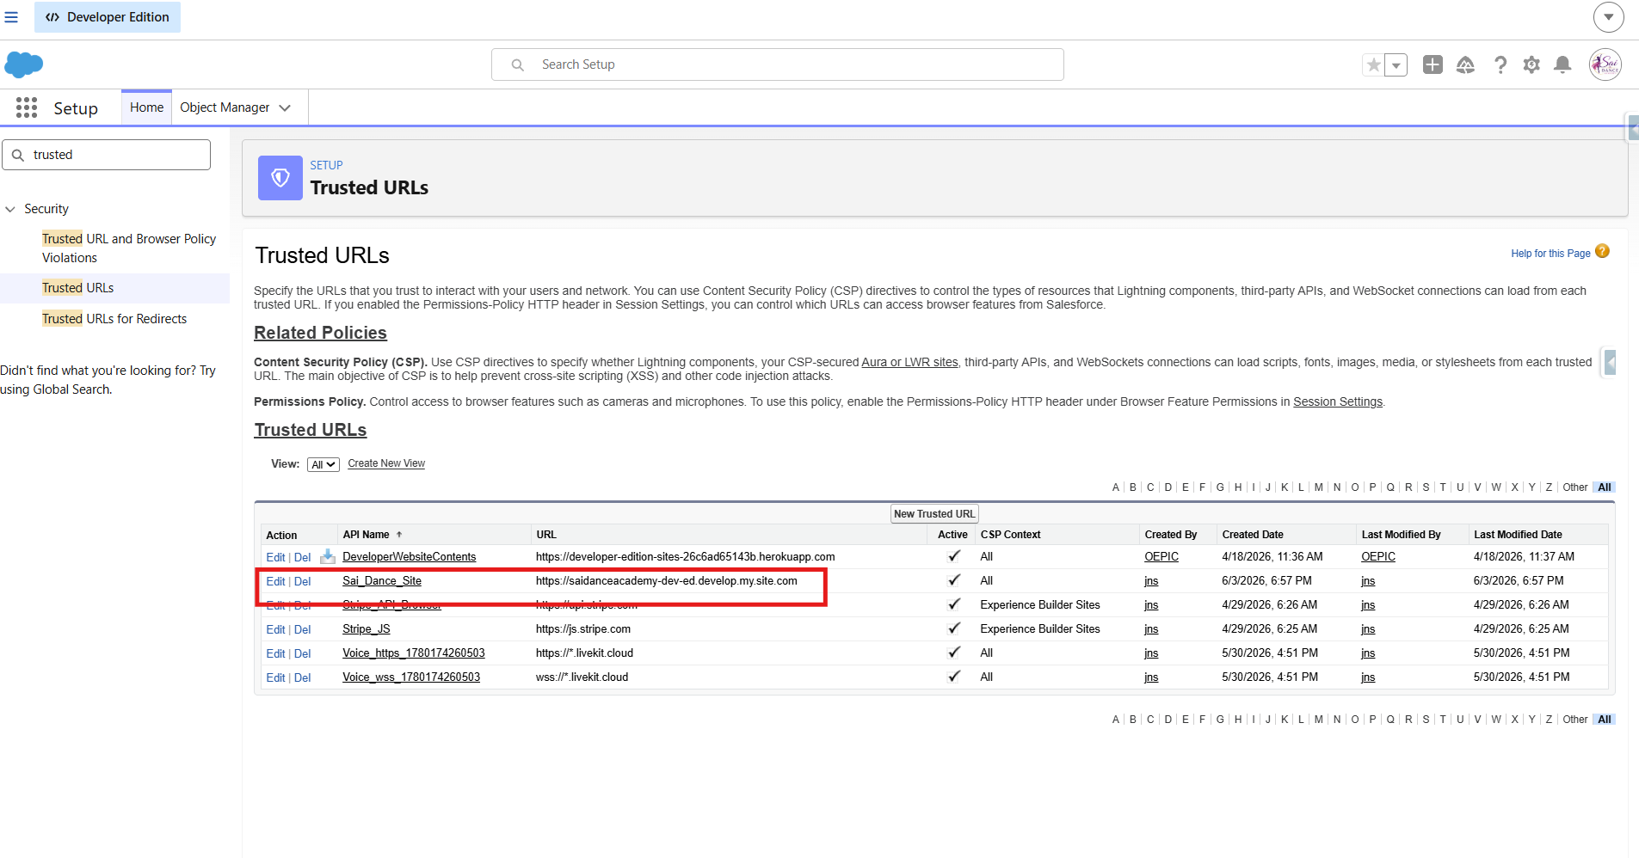The height and width of the screenshot is (858, 1639).
Task: Open the Stripe_JS API name link
Action: (x=367, y=629)
